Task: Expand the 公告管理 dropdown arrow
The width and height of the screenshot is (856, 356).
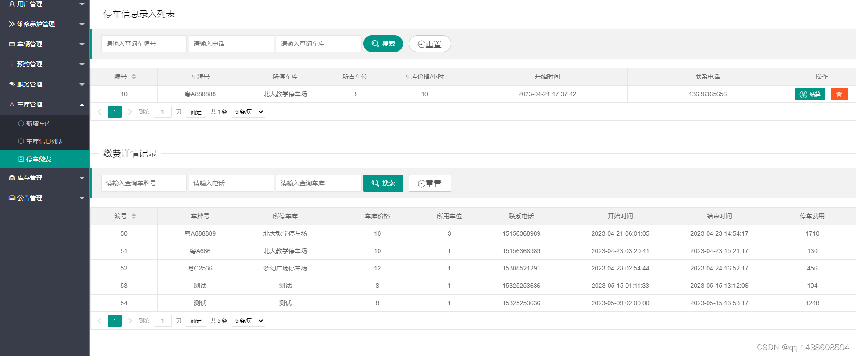Action: 82,198
